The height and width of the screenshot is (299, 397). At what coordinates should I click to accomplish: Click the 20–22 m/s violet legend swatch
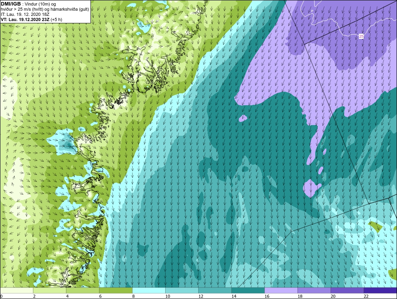click(347, 290)
